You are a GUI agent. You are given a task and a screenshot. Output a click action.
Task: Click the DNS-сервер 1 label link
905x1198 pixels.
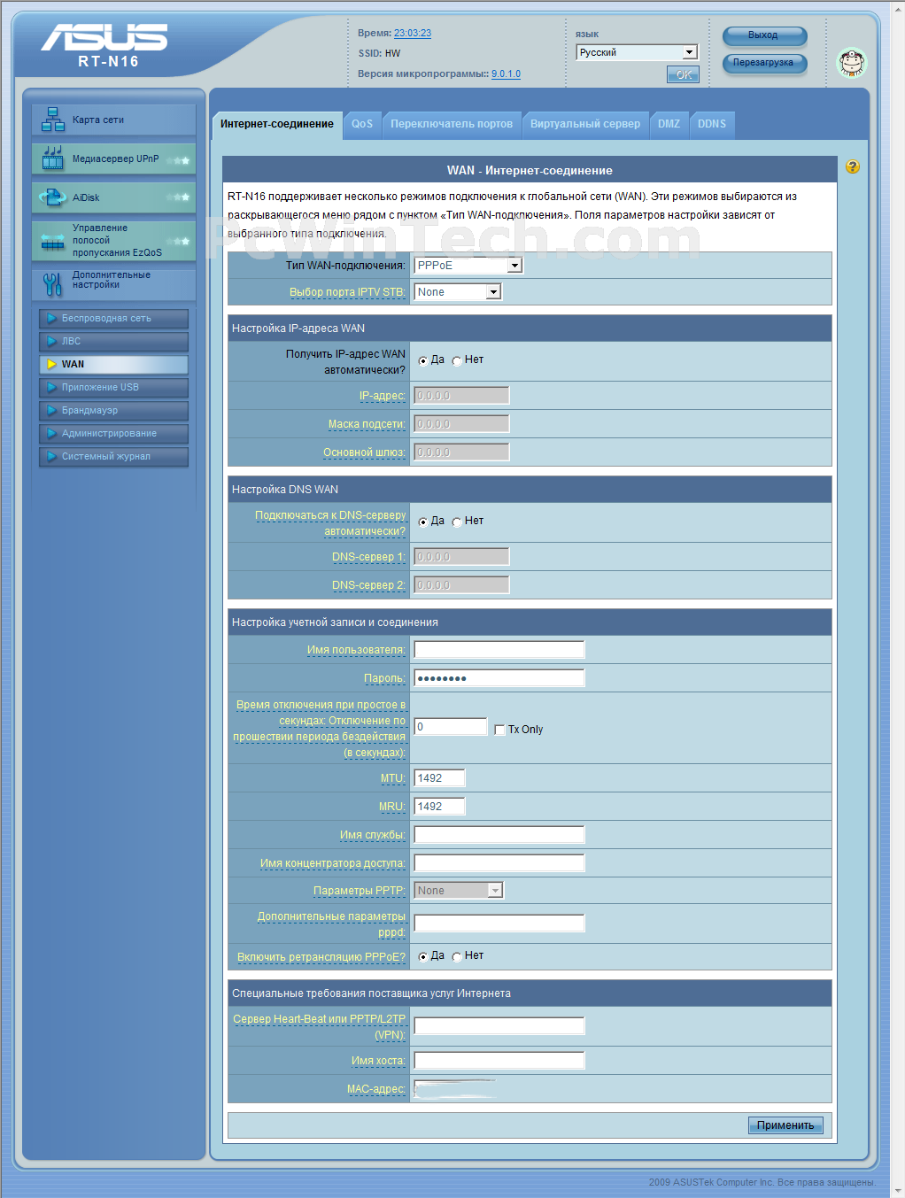coord(368,557)
